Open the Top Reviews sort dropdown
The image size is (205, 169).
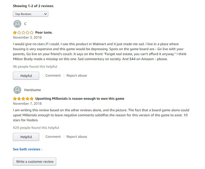coord(30,14)
